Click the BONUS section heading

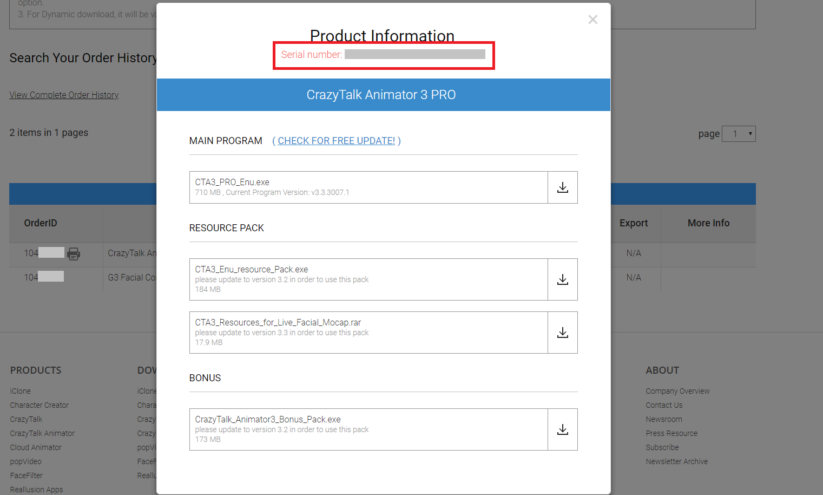pos(205,378)
